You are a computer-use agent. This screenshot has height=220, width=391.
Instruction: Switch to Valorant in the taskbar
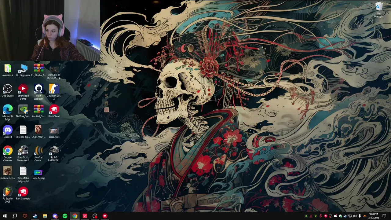[x=85, y=216]
